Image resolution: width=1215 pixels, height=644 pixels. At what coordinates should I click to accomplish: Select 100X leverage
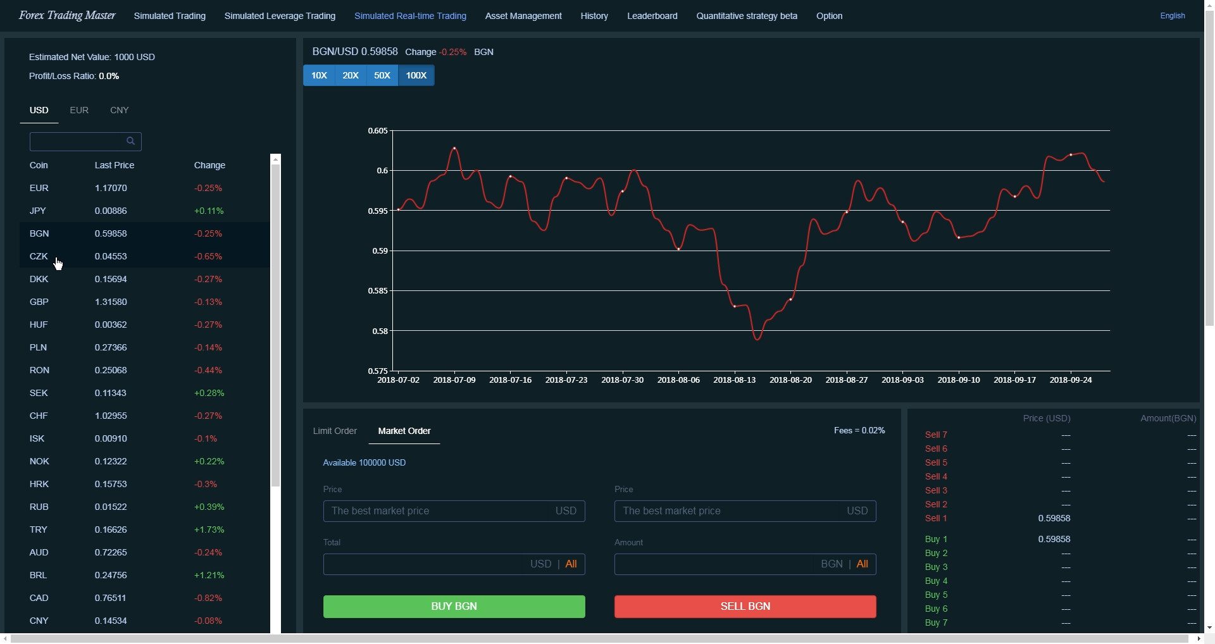[x=416, y=75]
